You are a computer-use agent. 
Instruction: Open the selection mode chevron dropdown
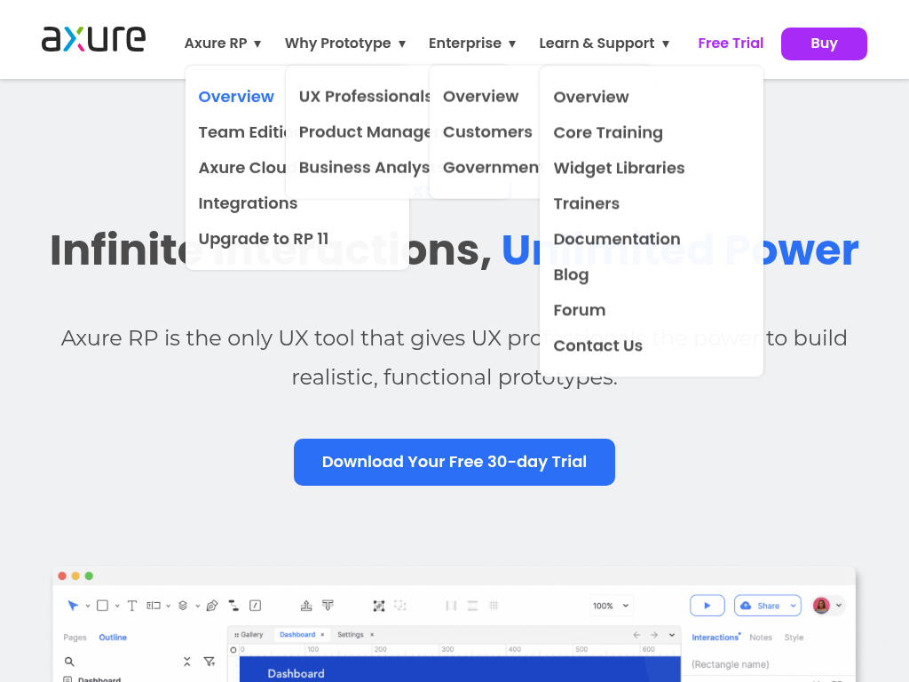[88, 606]
